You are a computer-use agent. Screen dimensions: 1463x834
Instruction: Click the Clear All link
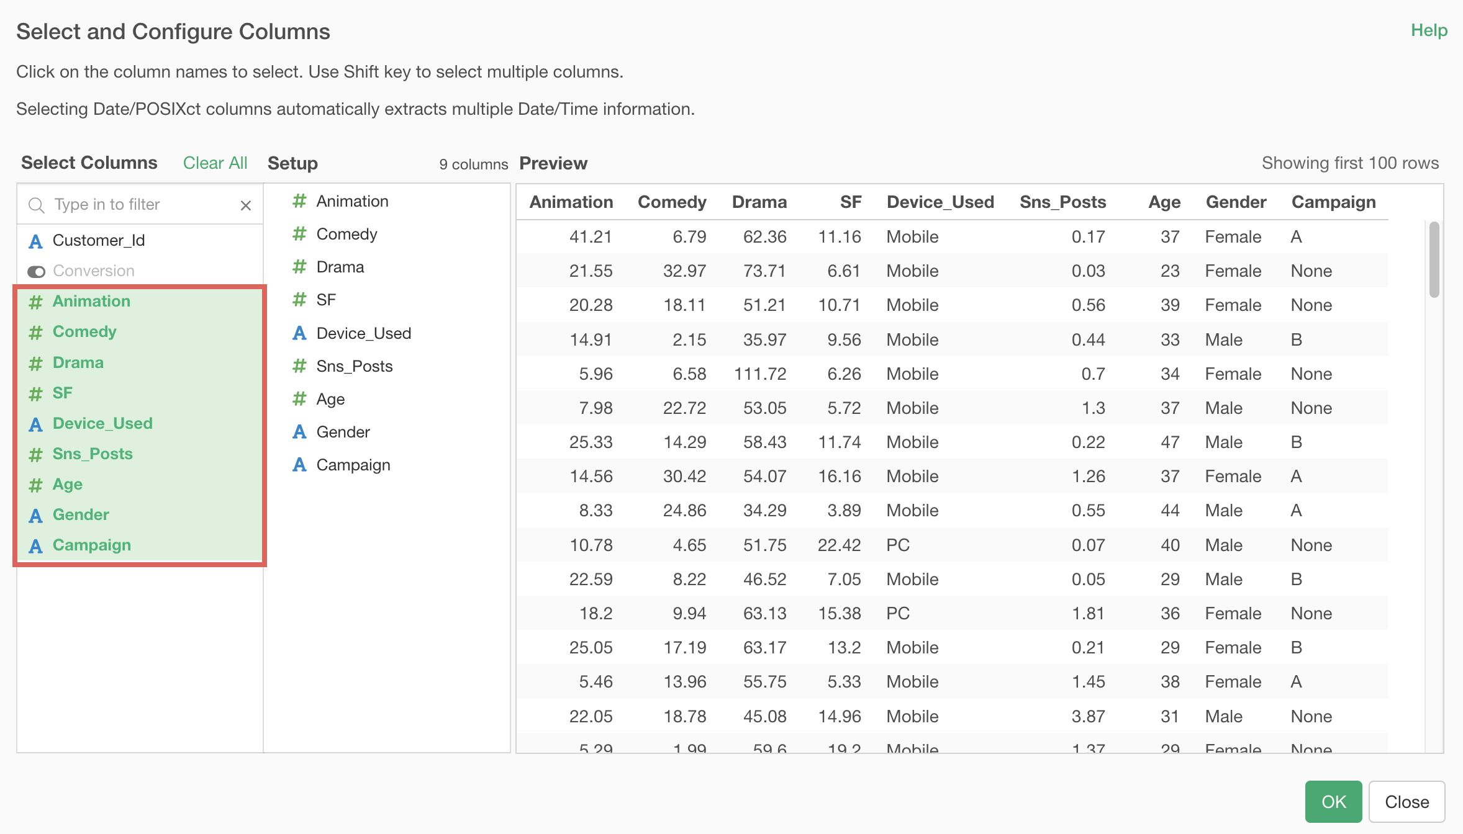pos(215,163)
